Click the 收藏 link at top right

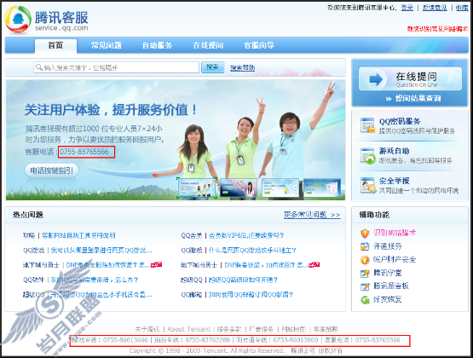tap(462, 8)
